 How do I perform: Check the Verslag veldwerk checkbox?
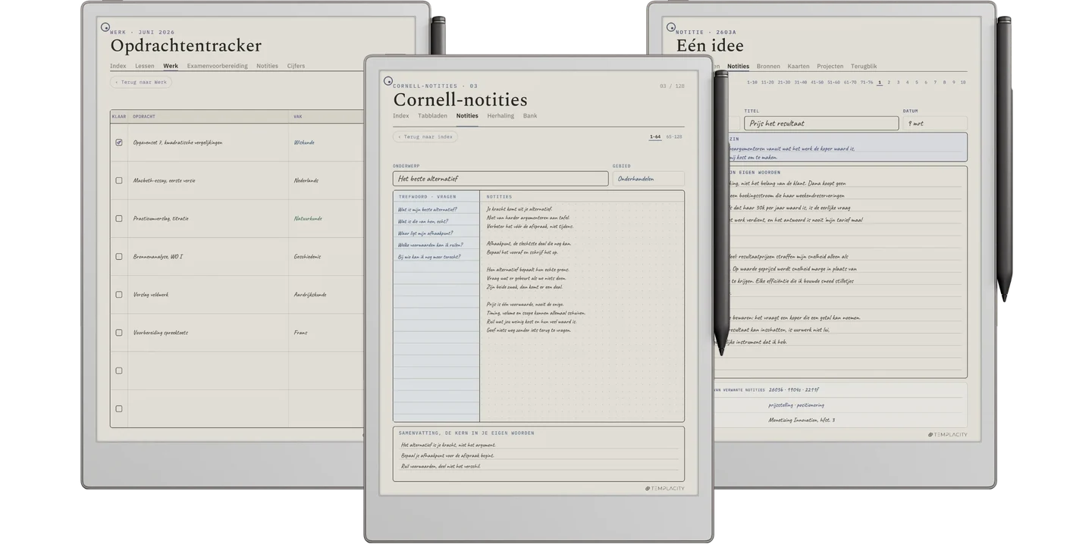pos(119,295)
